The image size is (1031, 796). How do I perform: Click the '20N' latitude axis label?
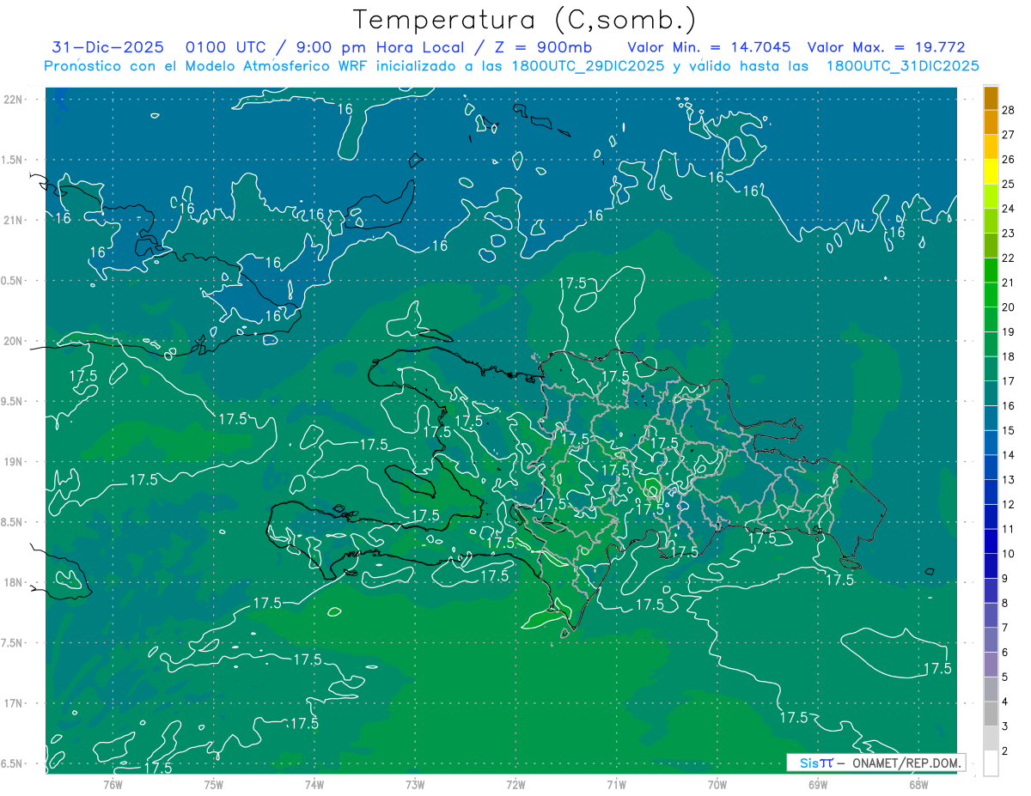pos(13,341)
